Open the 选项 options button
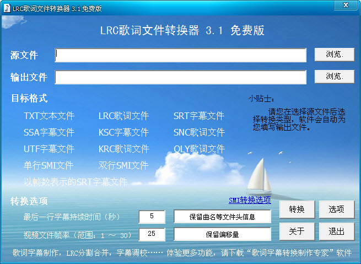The height and width of the screenshot is (264, 361). click(x=336, y=209)
